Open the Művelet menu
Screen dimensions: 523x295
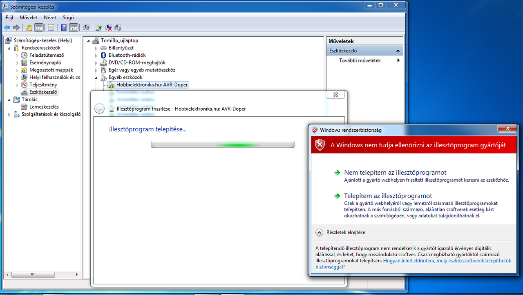pyautogui.click(x=28, y=18)
